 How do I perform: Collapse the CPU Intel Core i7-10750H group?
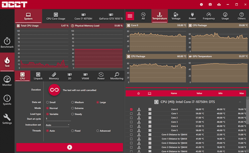tap(240, 102)
